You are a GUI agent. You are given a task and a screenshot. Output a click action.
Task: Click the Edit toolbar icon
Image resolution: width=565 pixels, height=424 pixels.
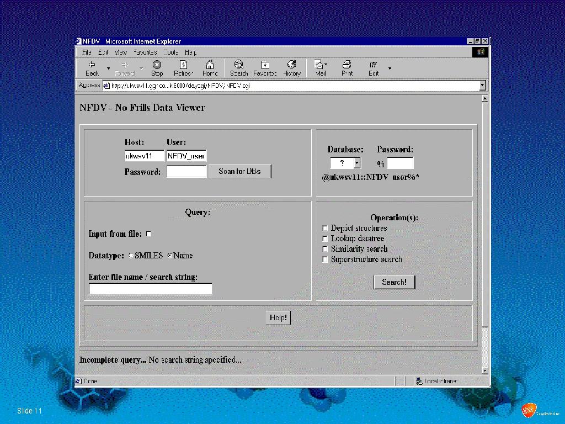374,68
